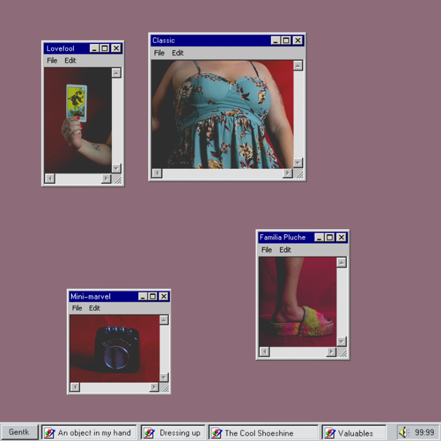Open the Edit menu in Classic window

click(178, 53)
